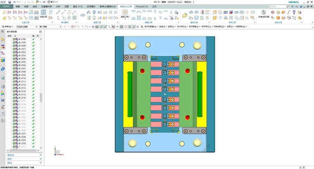Switch to the 装配 ribbon tab
The height and width of the screenshot is (169, 314).
(18, 7)
